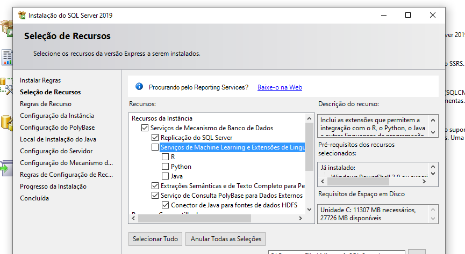Click the feature list horizontal scrollbar thumb
465x254 pixels.
(195, 218)
